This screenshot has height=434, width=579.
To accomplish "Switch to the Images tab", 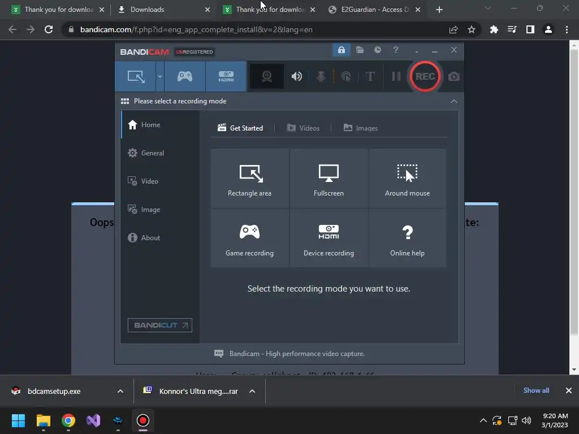I will 361,128.
